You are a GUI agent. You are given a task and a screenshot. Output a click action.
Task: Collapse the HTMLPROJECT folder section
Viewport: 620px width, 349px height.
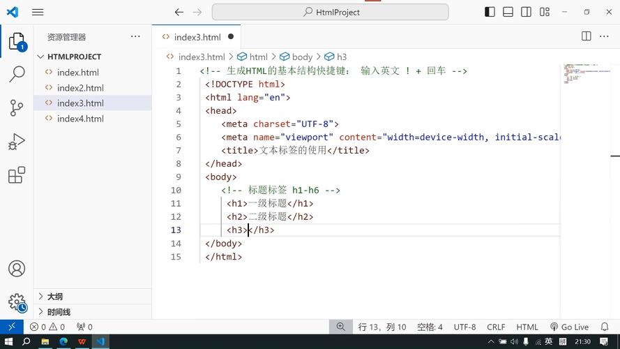pyautogui.click(x=74, y=57)
